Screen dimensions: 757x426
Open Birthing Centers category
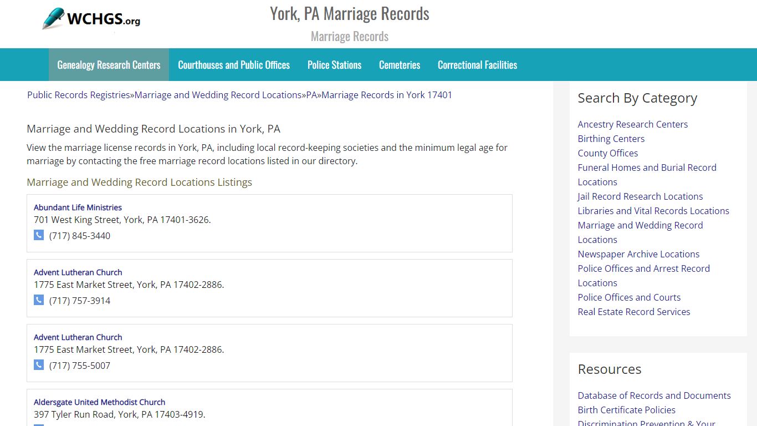click(x=611, y=139)
